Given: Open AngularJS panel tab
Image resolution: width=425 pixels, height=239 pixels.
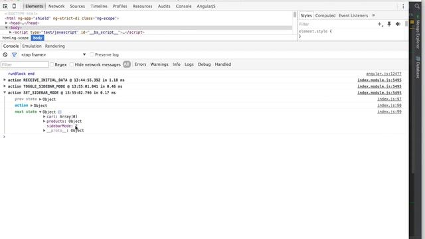Looking at the screenshot, I should click(206, 6).
